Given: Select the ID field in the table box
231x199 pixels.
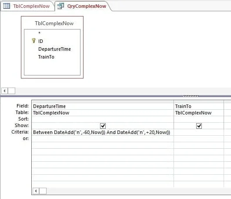Looking at the screenshot, I should (40, 41).
